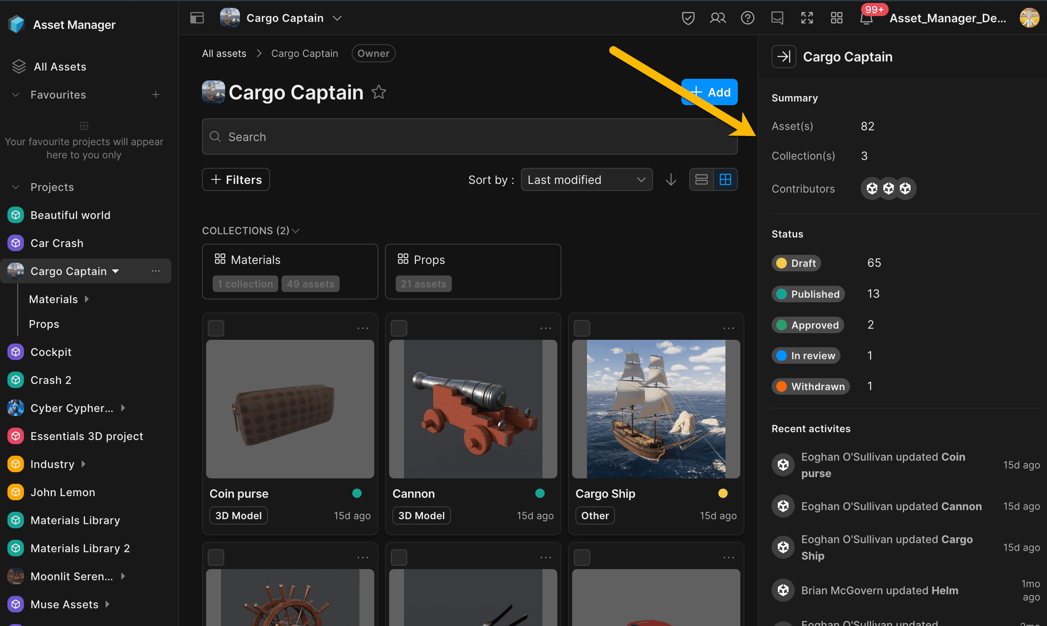Reverse sort order arrow
This screenshot has height=626, width=1047.
[x=671, y=180]
